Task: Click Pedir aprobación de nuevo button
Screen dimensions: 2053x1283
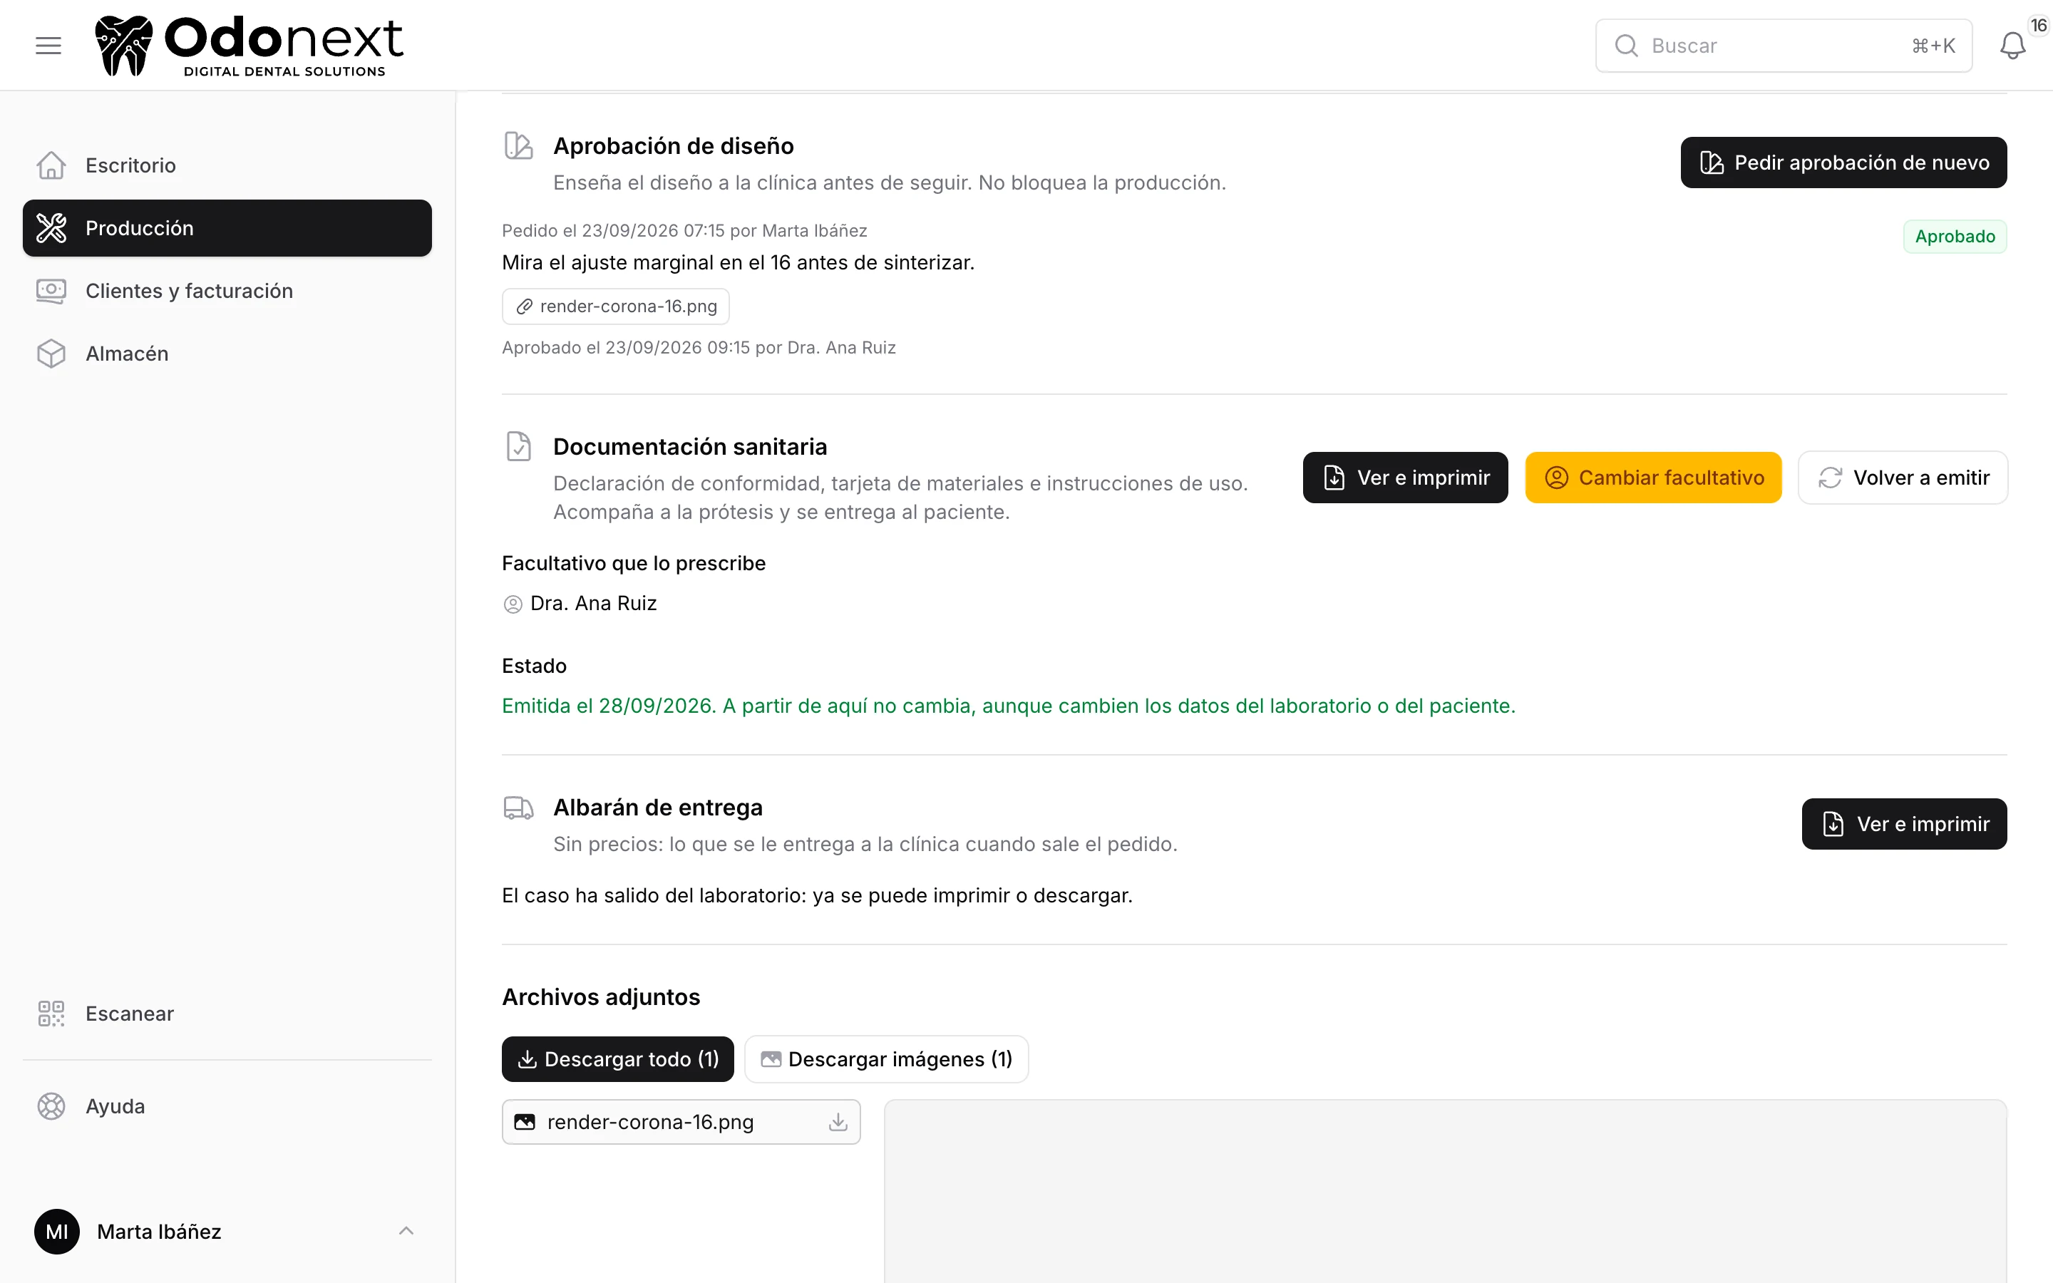Action: (1843, 162)
